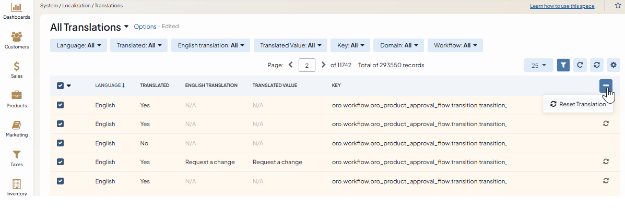Open the Customers sidebar menu
The height and width of the screenshot is (211, 625).
pos(17,40)
